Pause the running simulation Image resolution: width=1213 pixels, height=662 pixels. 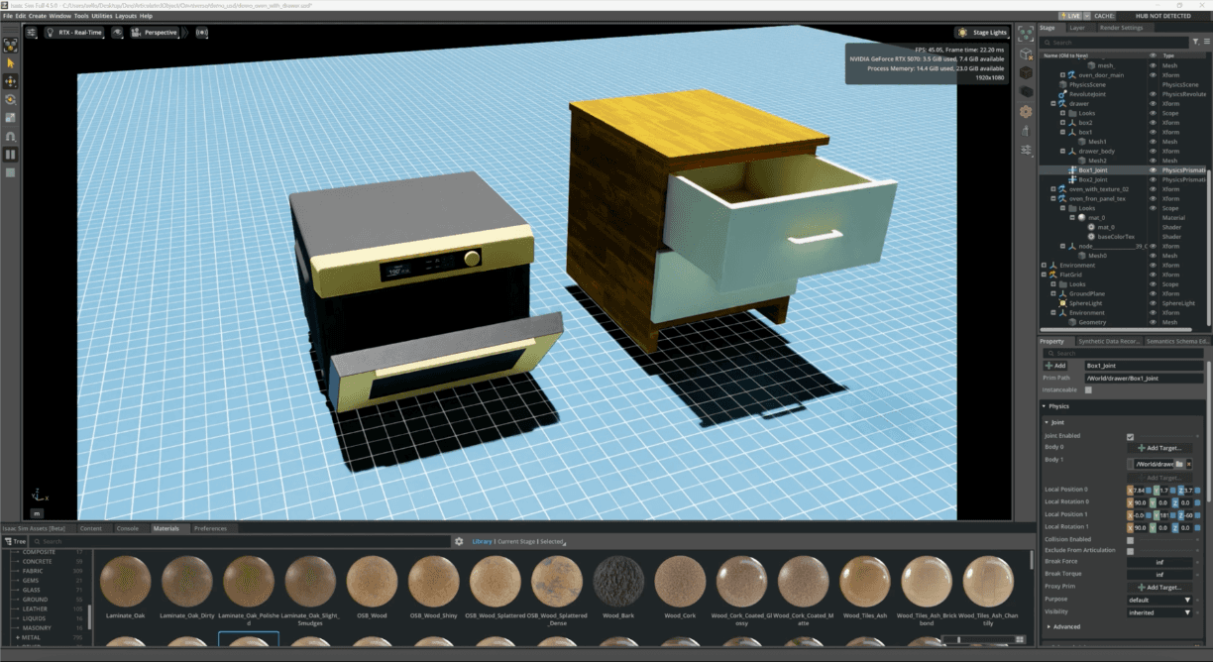tap(11, 155)
